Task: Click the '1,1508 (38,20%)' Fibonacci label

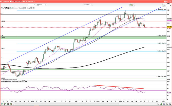Action: pos(162,35)
